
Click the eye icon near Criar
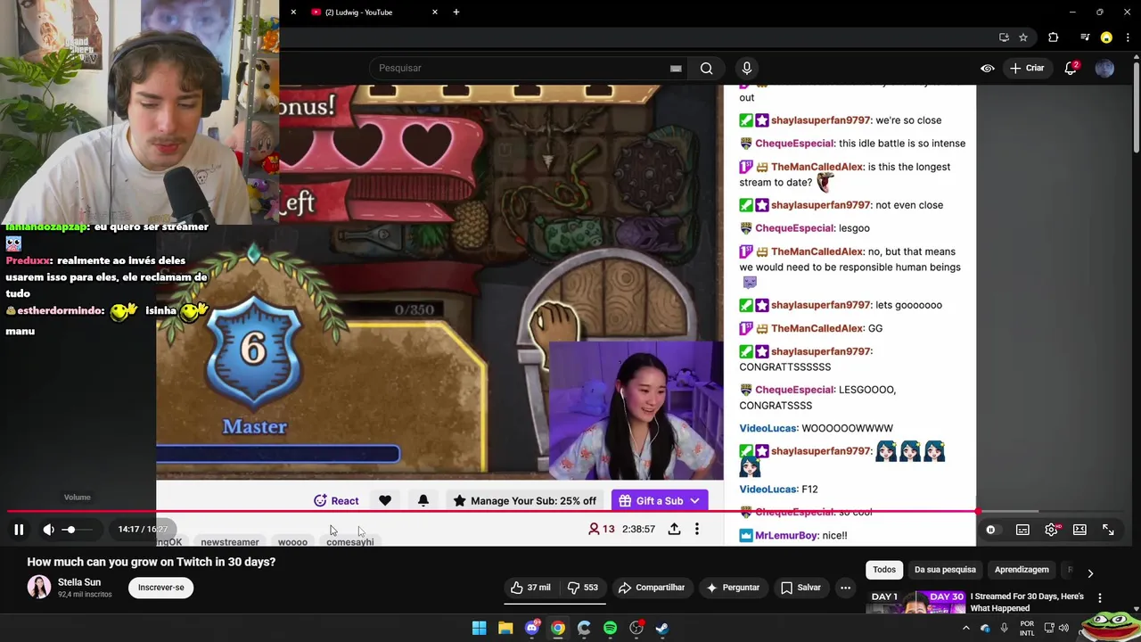click(988, 68)
